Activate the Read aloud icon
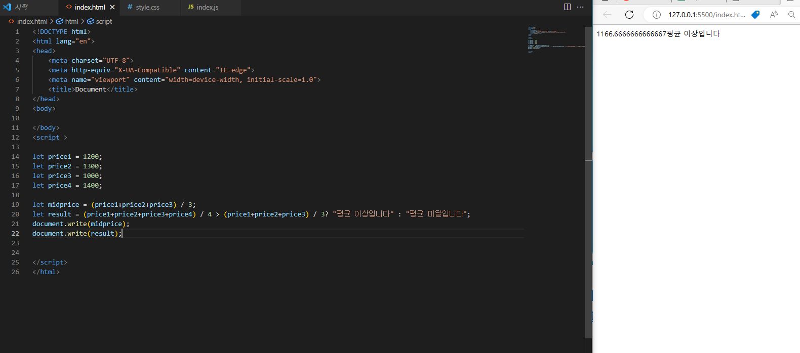 [774, 15]
